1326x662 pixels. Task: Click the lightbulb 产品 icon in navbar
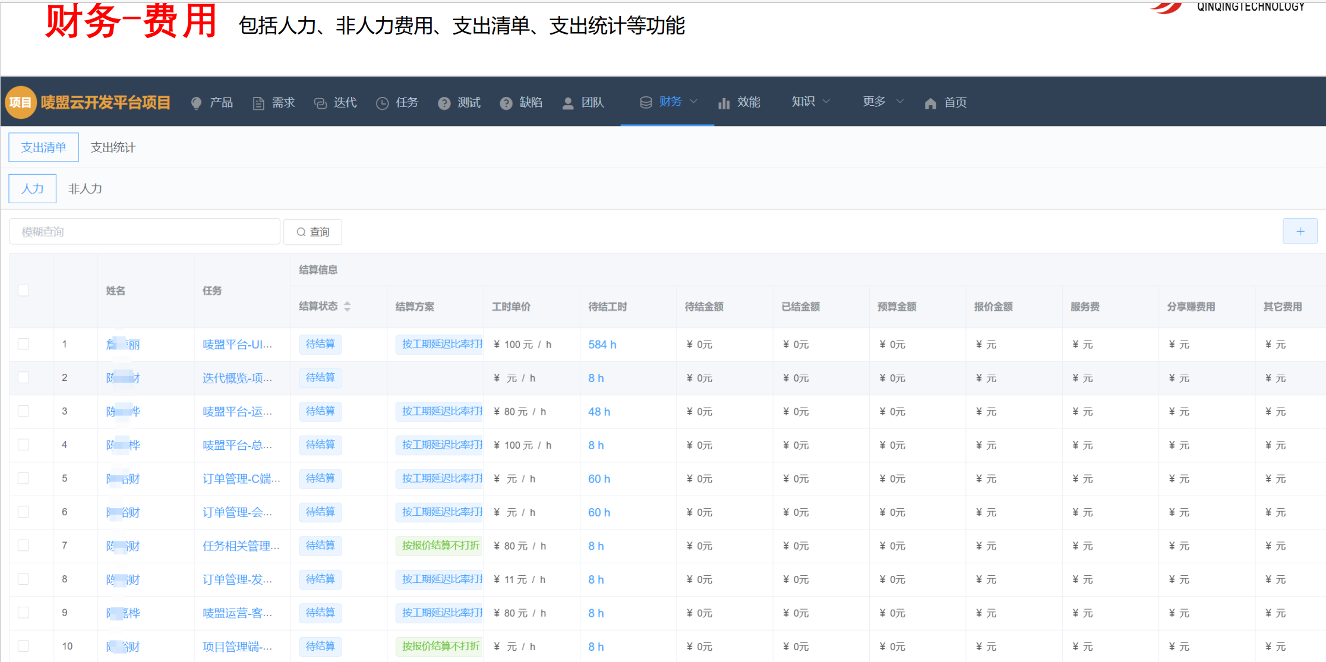tap(196, 103)
